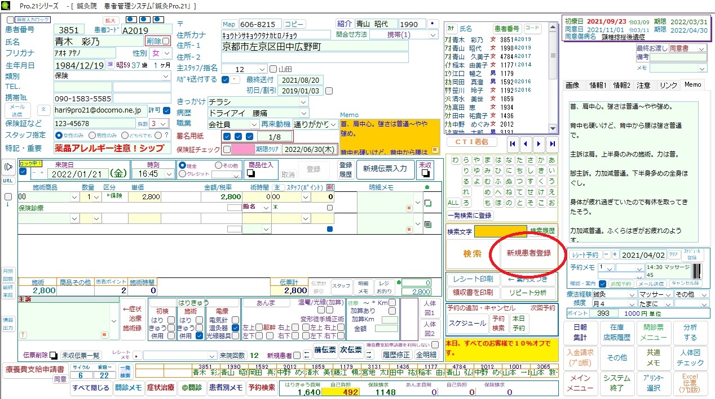Toggle the ハガキ送付する checkbox
This screenshot has width=715, height=399.
225,79
